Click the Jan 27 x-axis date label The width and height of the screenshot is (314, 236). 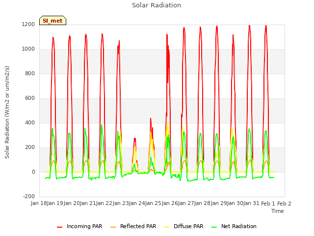click(186, 203)
